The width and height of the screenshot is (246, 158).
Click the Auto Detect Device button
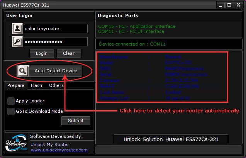click(56, 71)
